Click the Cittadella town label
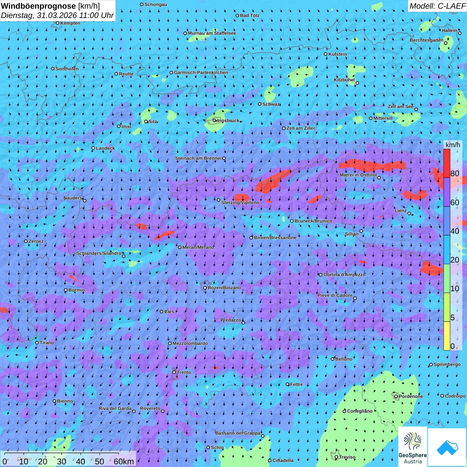This screenshot has height=467, width=467. pyautogui.click(x=283, y=460)
